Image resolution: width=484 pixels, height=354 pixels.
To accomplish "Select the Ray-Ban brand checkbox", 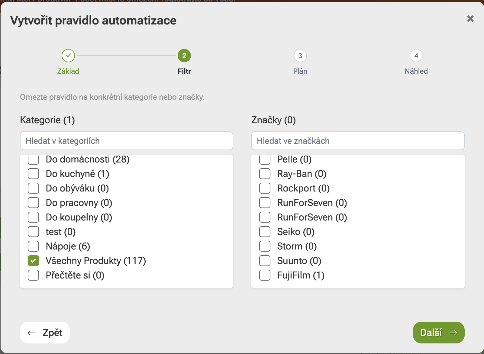I will point(265,174).
